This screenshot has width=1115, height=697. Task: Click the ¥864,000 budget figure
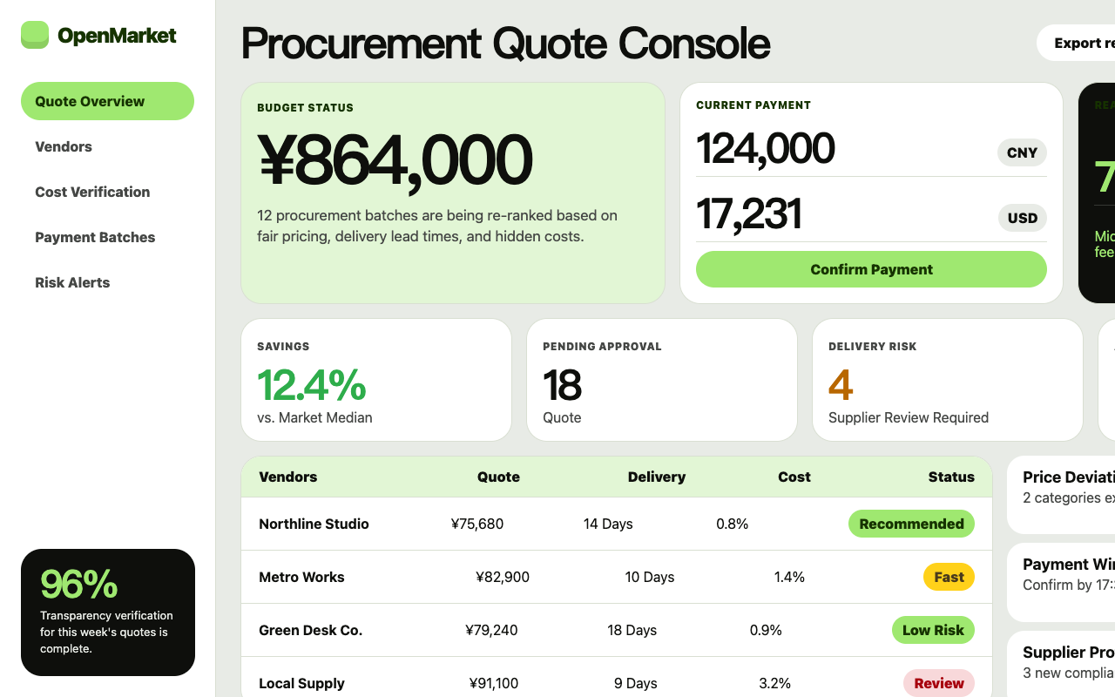click(395, 160)
